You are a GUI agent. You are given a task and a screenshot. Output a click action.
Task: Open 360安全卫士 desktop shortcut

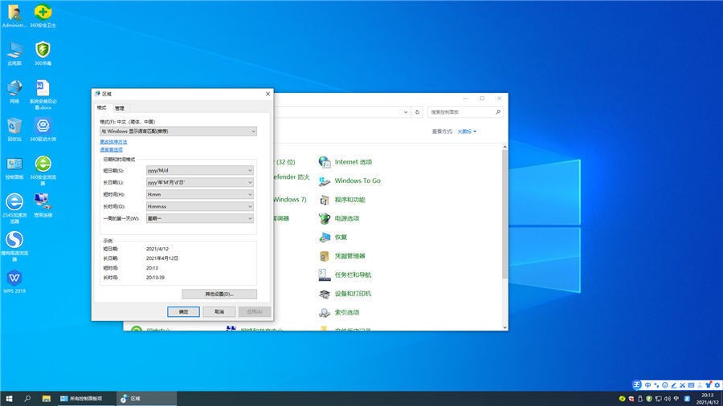(43, 14)
